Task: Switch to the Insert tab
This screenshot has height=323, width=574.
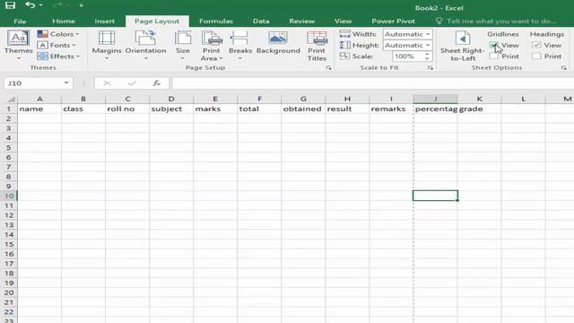Action: click(x=104, y=22)
